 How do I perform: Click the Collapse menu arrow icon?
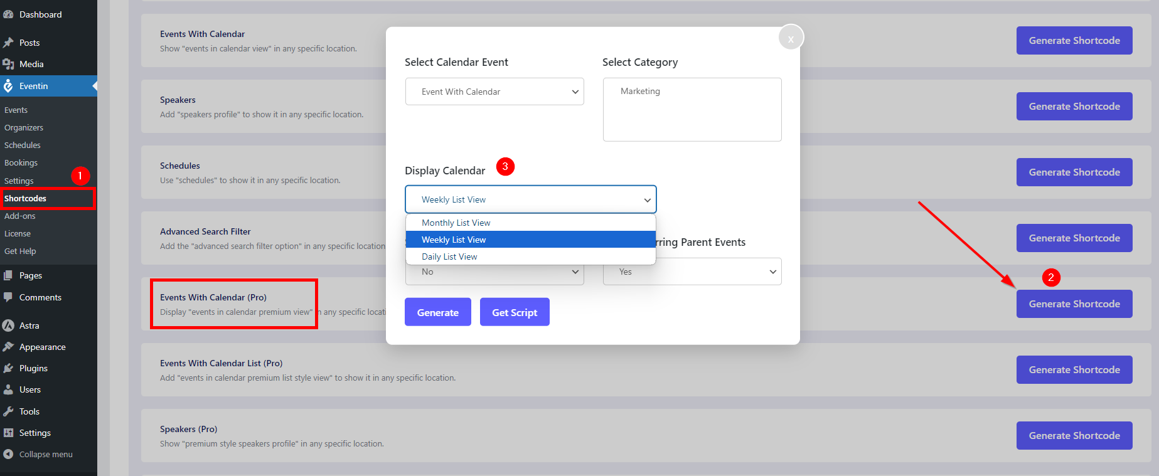8,454
